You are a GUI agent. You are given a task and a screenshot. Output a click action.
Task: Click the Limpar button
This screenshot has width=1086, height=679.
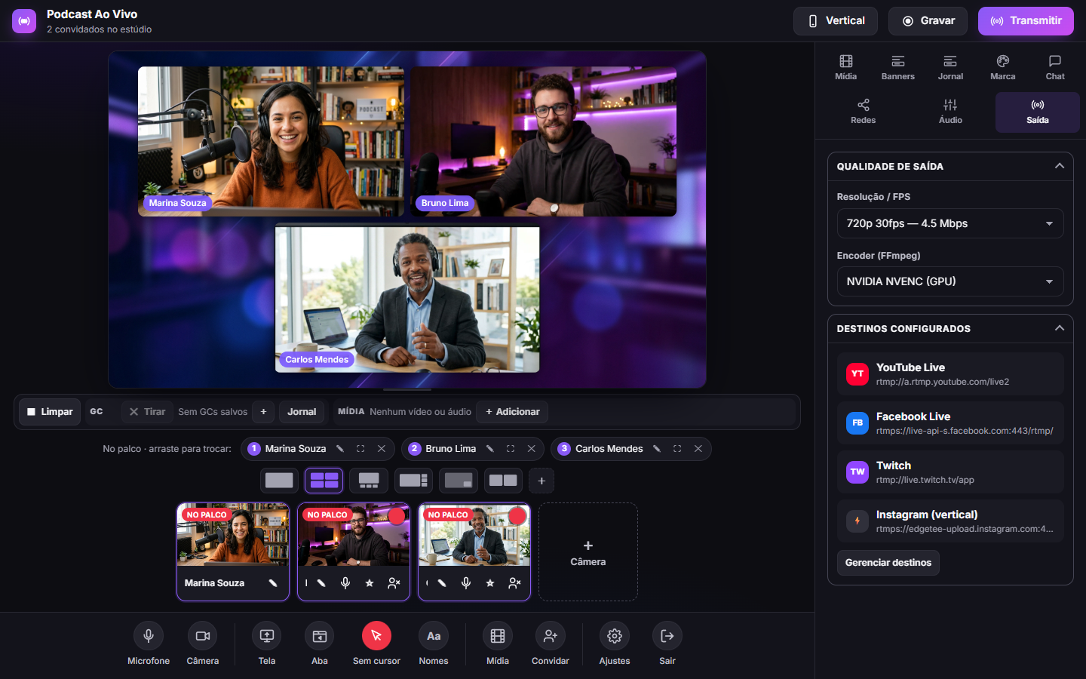coord(50,412)
